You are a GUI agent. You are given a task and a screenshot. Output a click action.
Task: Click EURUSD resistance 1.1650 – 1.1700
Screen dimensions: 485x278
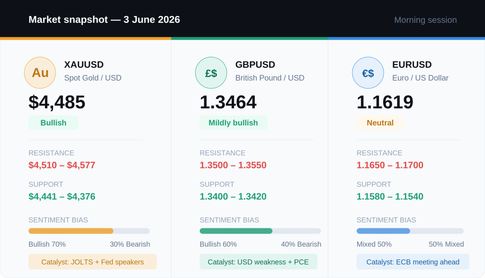[390, 165]
